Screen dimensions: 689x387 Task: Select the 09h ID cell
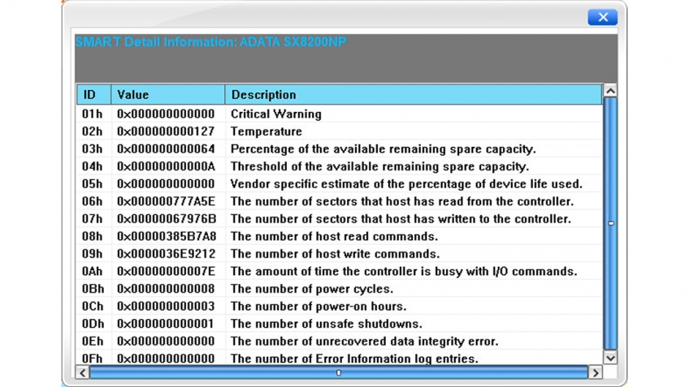coord(93,254)
